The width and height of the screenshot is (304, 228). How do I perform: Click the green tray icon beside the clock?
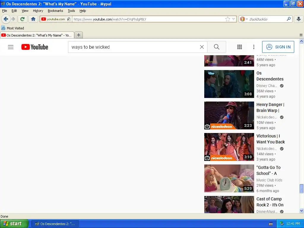tap(282, 224)
